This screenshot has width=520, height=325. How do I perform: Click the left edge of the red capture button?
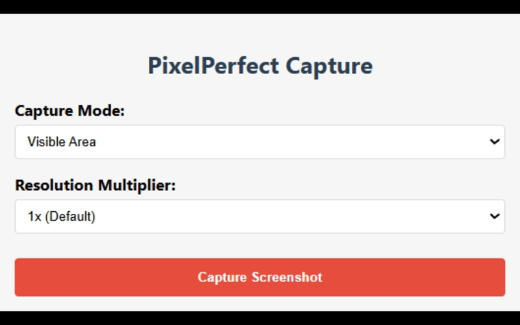(x=19, y=277)
